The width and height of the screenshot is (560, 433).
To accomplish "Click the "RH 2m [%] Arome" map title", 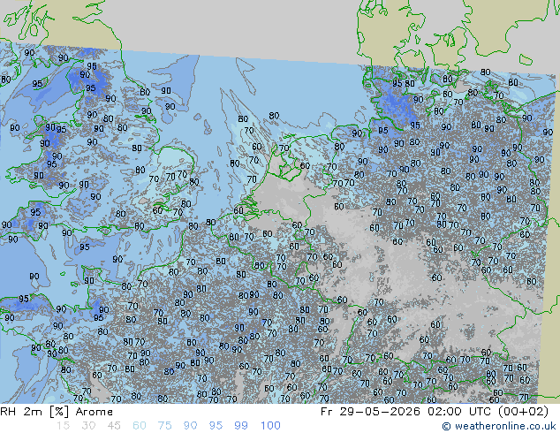I will [x=57, y=412].
